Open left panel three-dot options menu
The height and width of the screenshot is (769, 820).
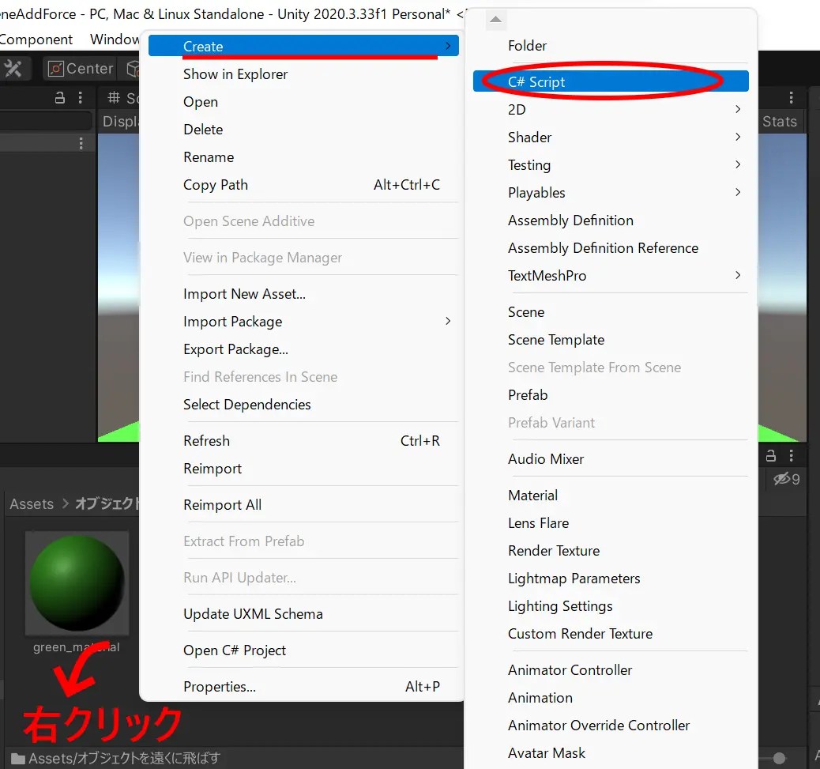pyautogui.click(x=80, y=97)
